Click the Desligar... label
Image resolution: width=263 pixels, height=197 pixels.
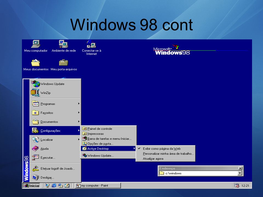tap(47, 178)
